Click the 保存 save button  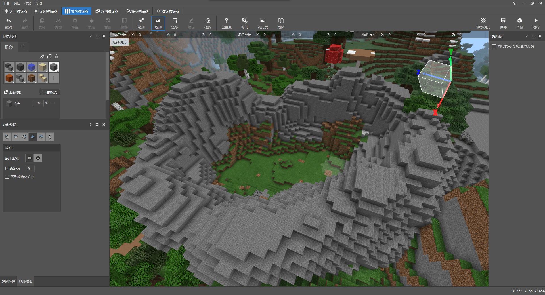click(x=503, y=23)
